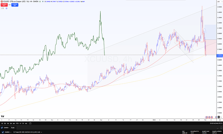Click the Nov label on the time axis
This screenshot has width=223, height=134.
tap(52, 120)
